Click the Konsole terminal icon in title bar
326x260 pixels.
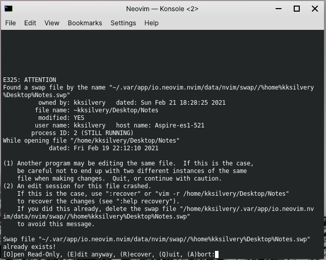click(9, 9)
